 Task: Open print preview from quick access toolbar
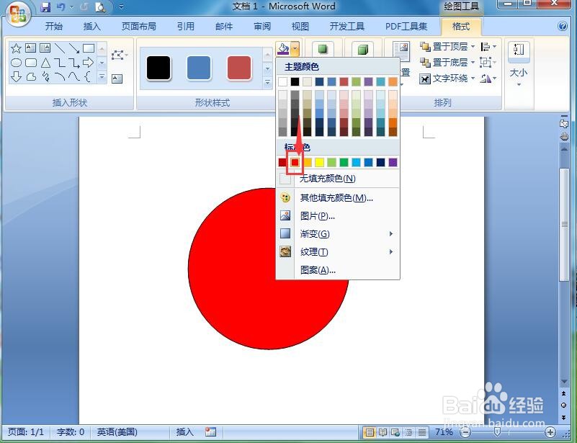[99, 7]
